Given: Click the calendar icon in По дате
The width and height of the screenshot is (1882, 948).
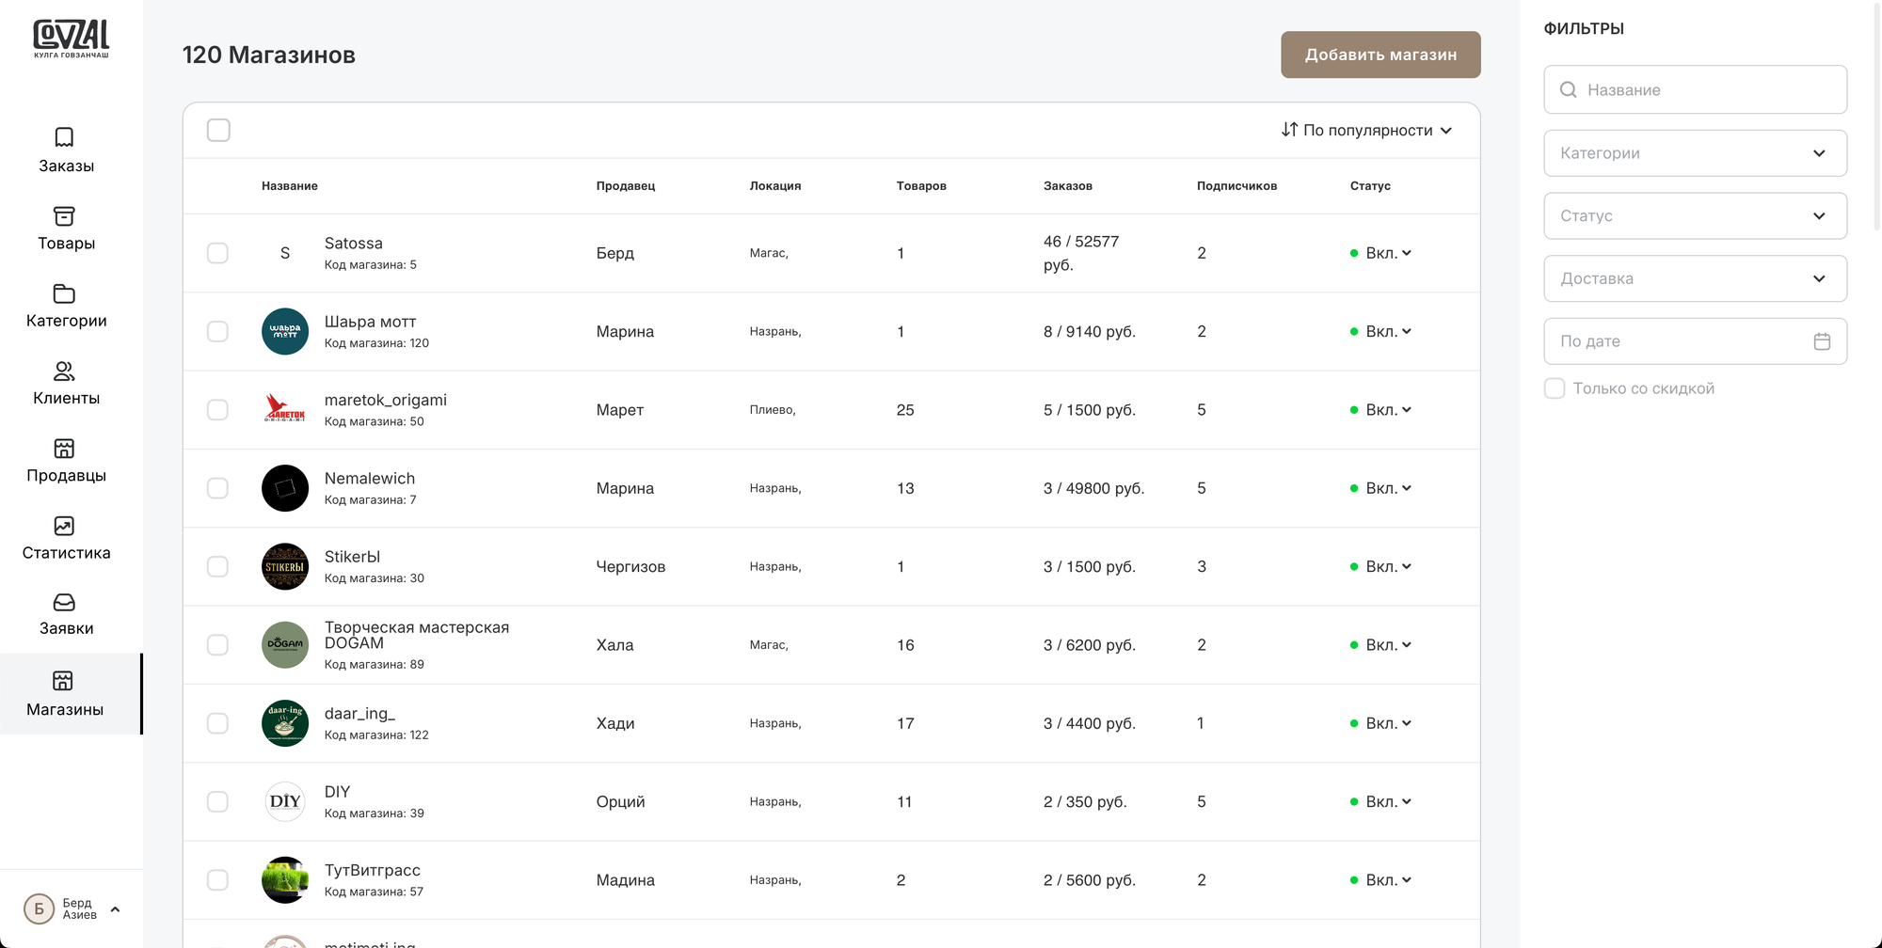Looking at the screenshot, I should [1822, 341].
